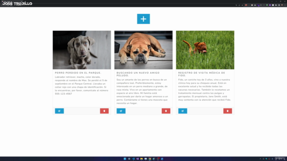Open the Windows Start menu
This screenshot has width=287, height=161.
click(x=125, y=159)
